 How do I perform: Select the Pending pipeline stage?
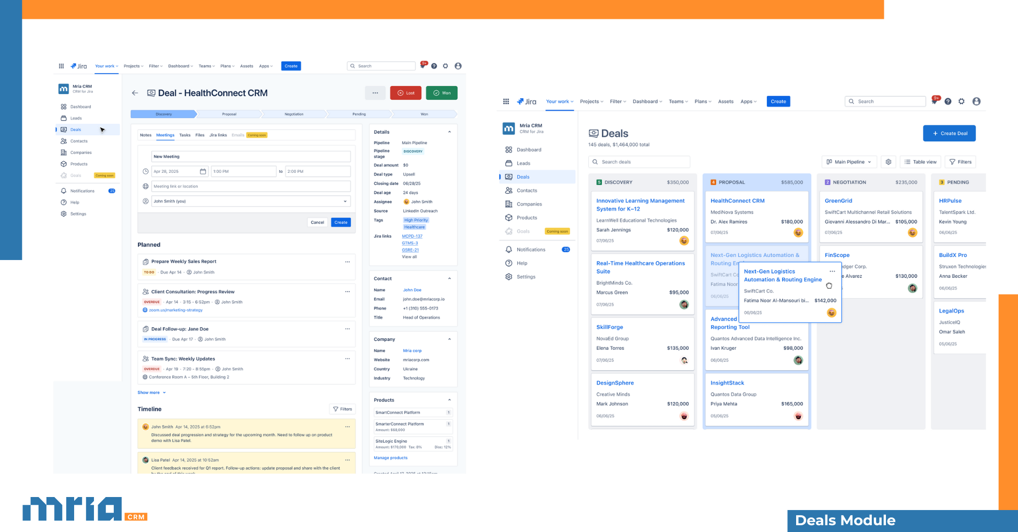point(359,114)
